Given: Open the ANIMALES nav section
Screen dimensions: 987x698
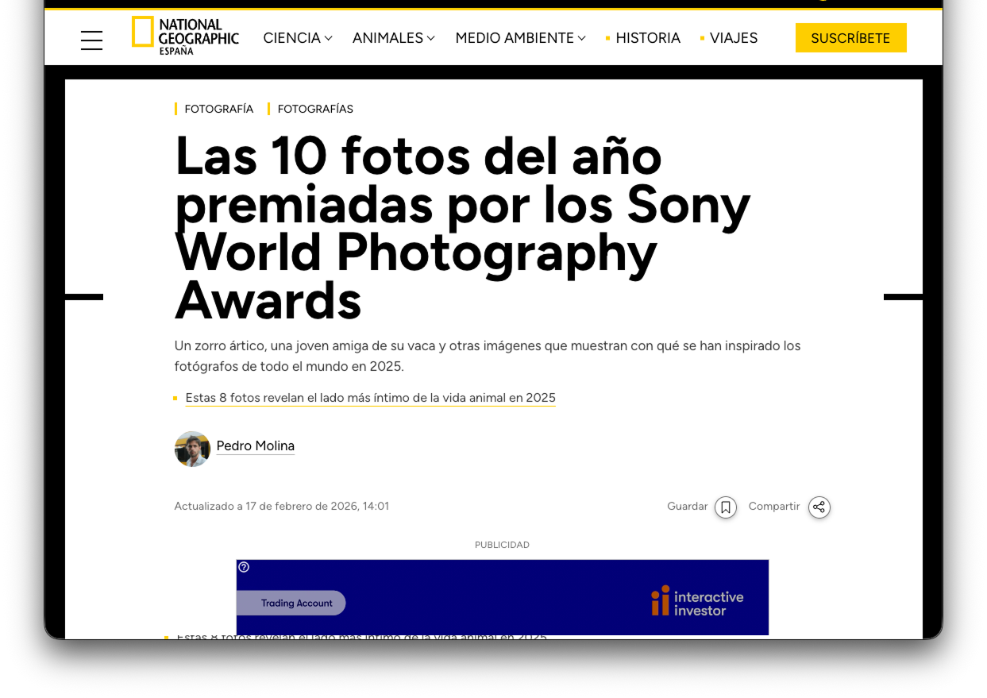Looking at the screenshot, I should 387,38.
